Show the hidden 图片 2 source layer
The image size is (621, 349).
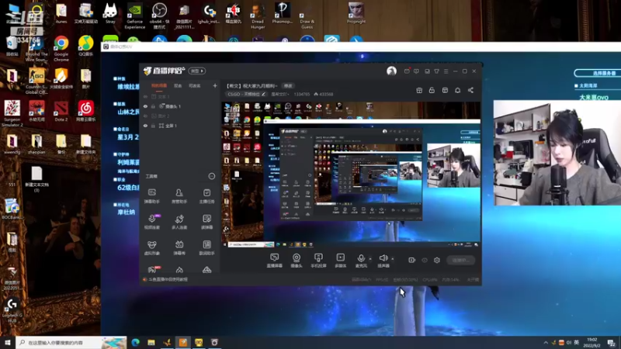[145, 116]
